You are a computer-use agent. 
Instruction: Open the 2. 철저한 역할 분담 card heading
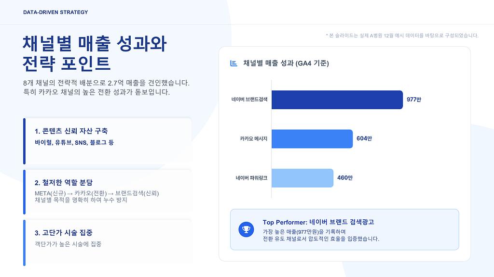tap(64, 183)
